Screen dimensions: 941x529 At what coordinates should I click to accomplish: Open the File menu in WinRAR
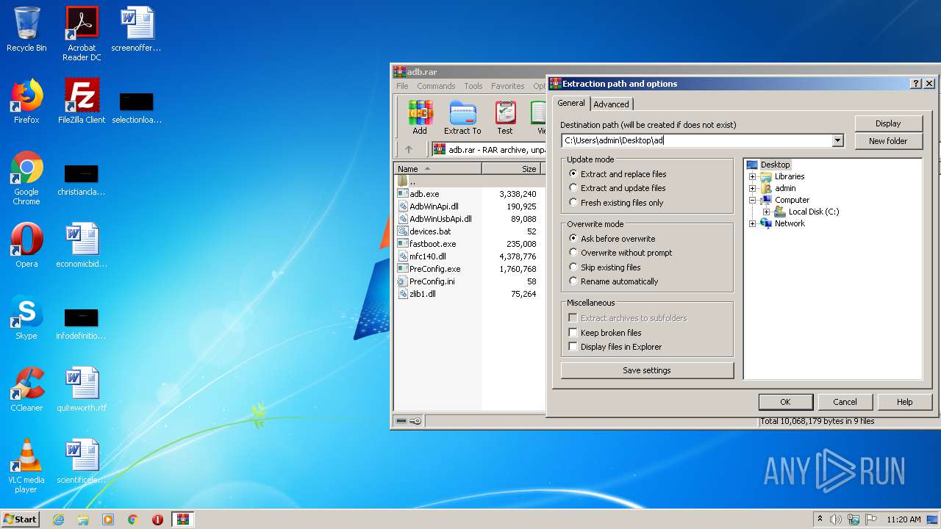[402, 86]
